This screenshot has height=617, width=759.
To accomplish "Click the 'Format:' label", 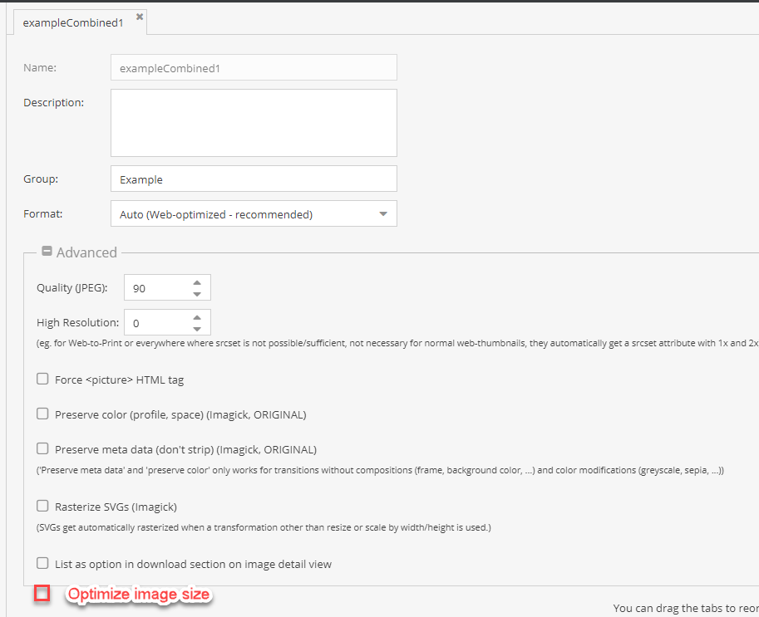I will pos(43,213).
